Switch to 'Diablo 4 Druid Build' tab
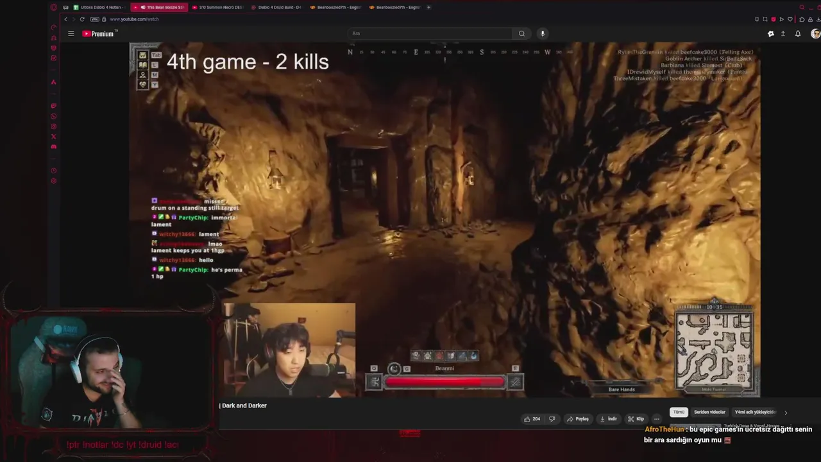Image resolution: width=821 pixels, height=462 pixels. click(x=276, y=7)
